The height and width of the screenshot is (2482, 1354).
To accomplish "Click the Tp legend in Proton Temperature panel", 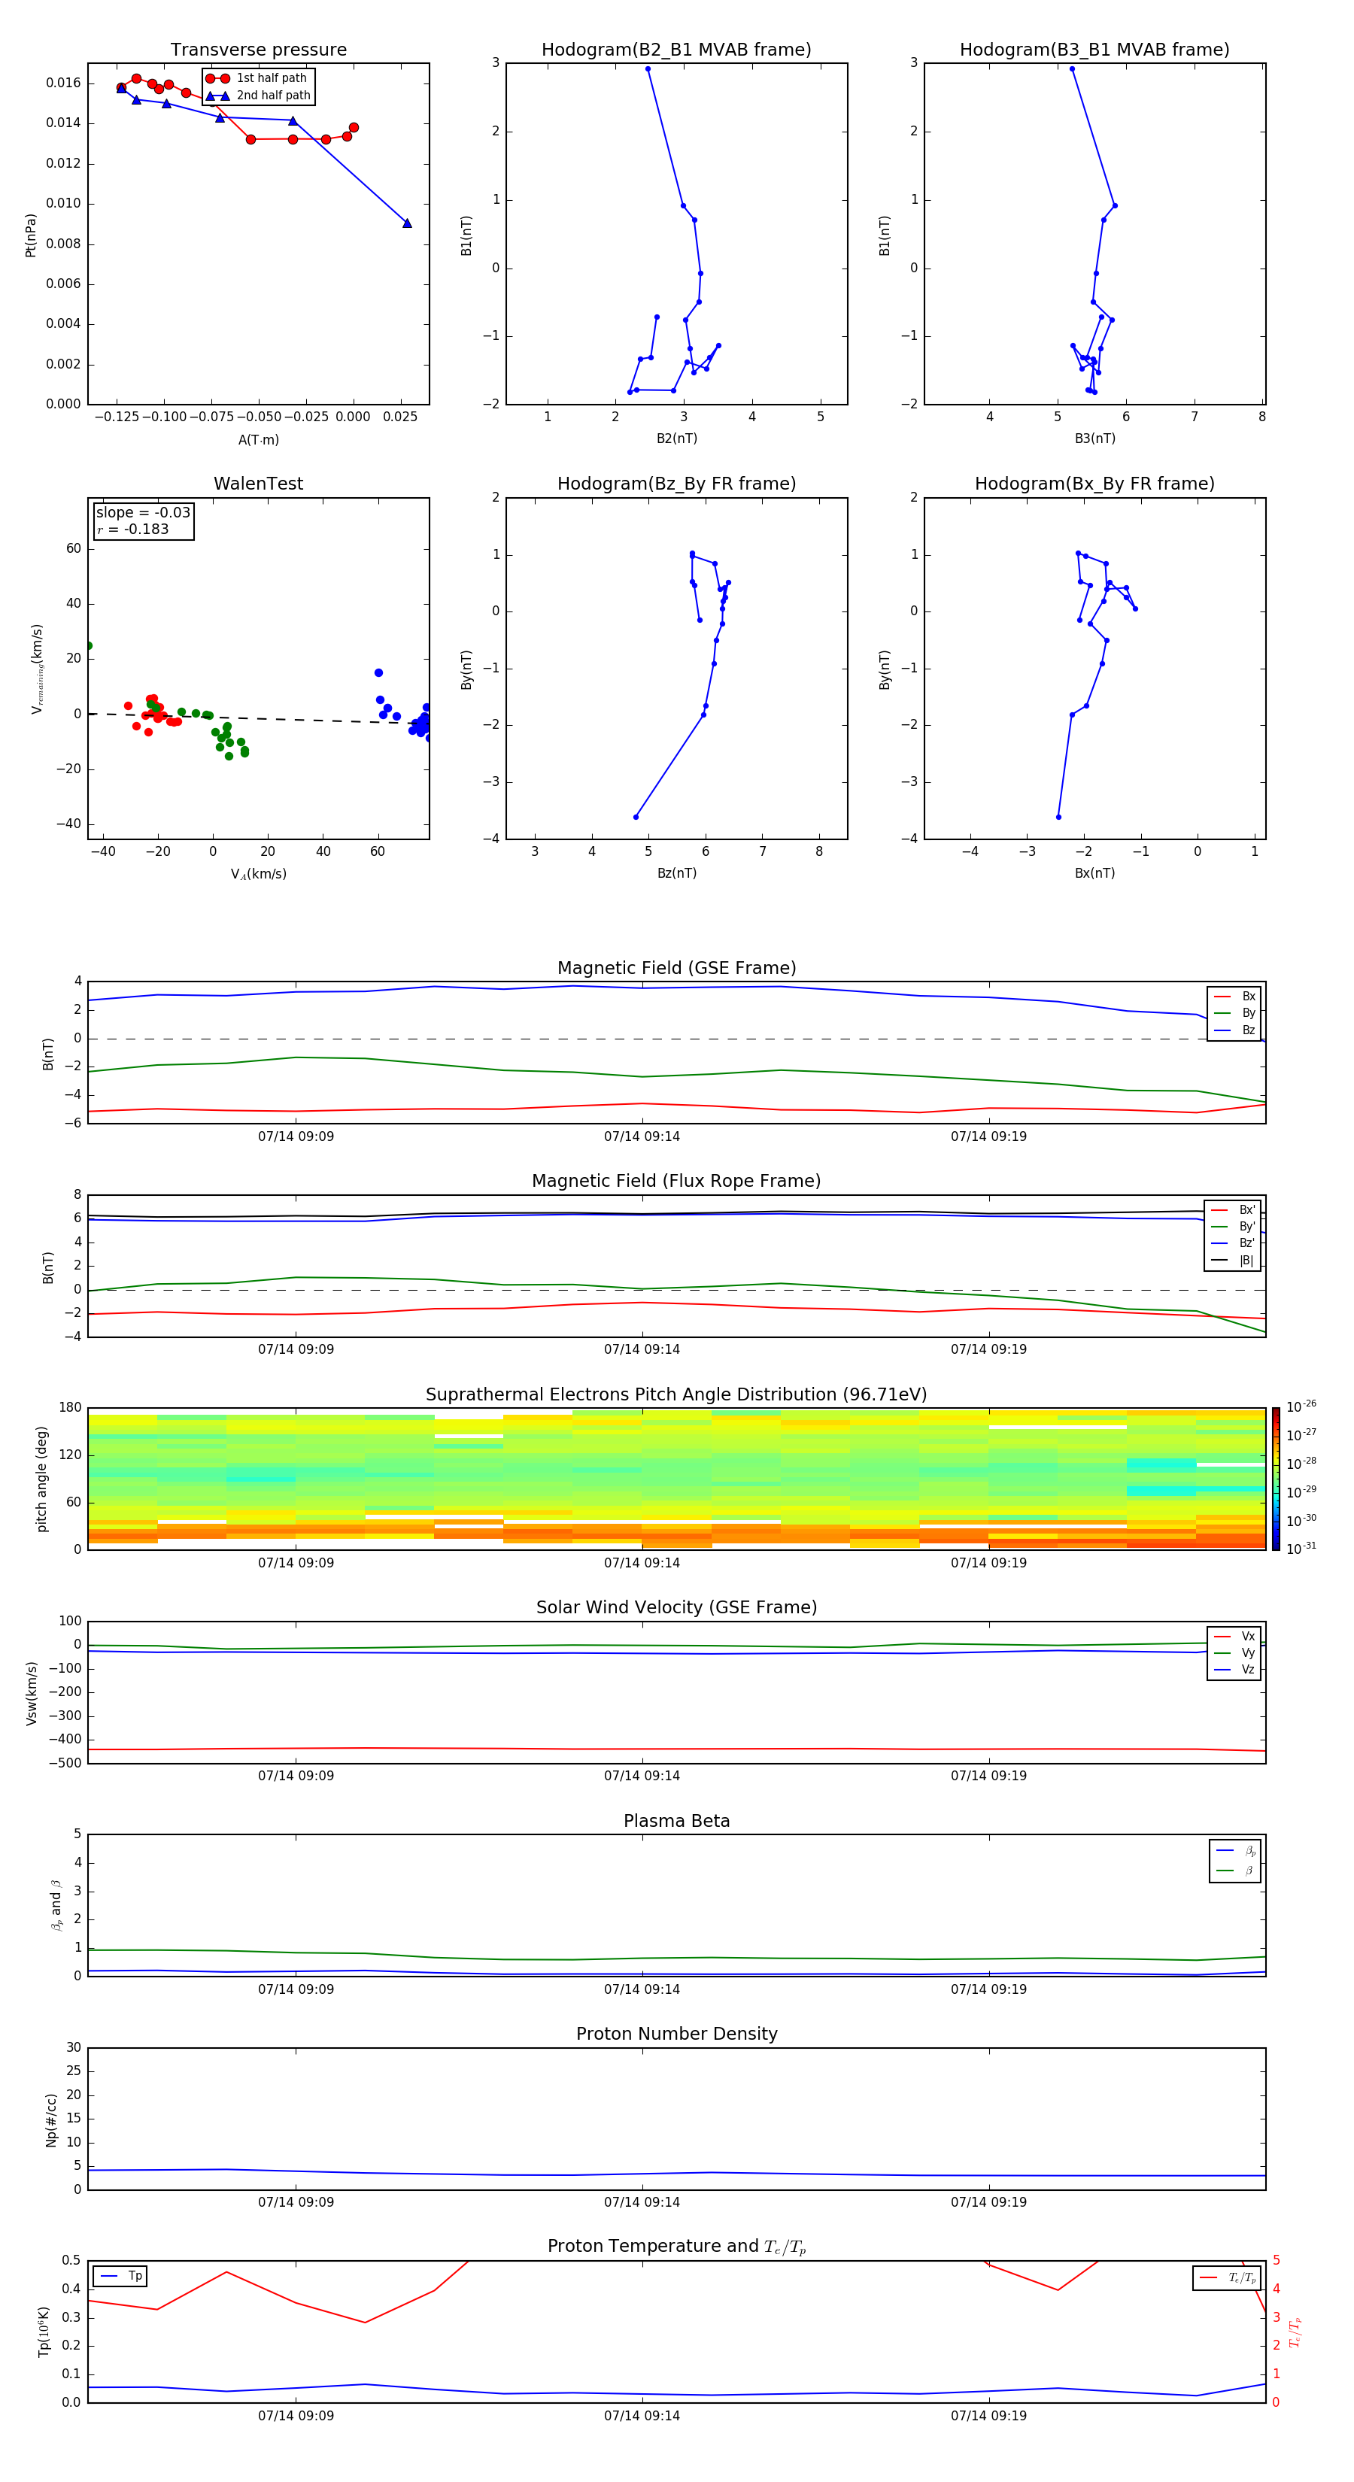I will [x=120, y=2276].
